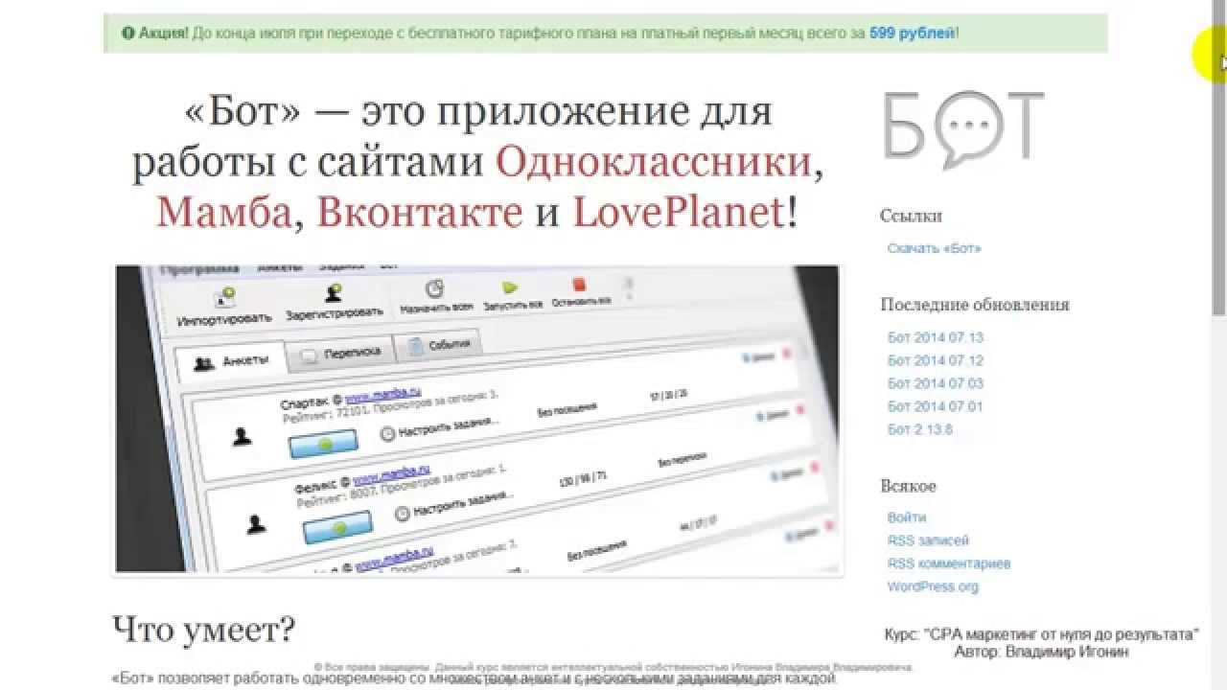Open the 599 рублей promo link

tap(912, 34)
